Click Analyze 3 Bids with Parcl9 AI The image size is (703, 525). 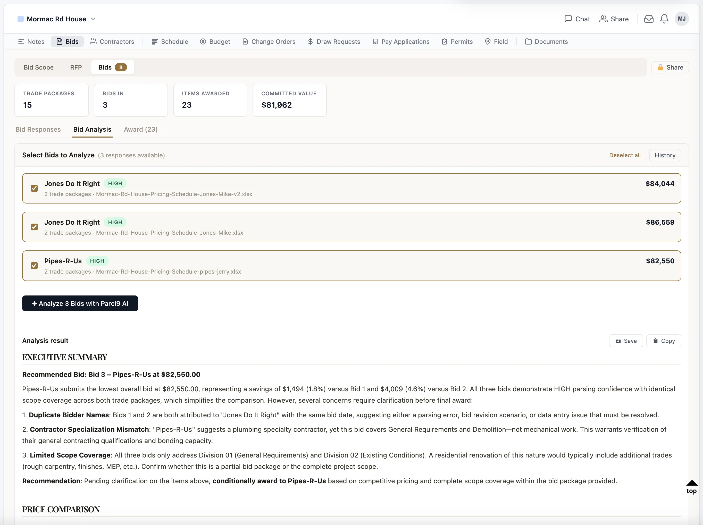tap(80, 303)
